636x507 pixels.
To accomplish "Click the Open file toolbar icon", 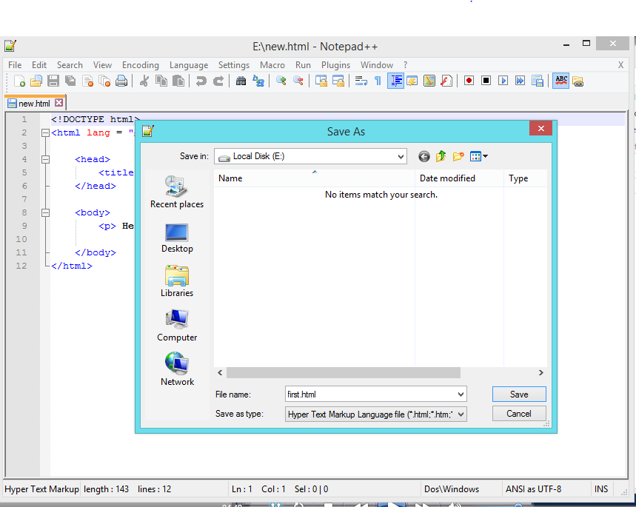I will [x=36, y=81].
